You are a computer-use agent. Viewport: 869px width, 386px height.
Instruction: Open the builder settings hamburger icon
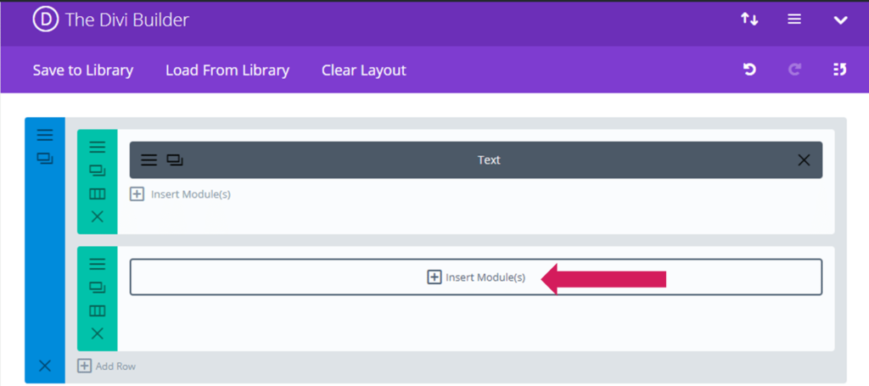pos(794,20)
